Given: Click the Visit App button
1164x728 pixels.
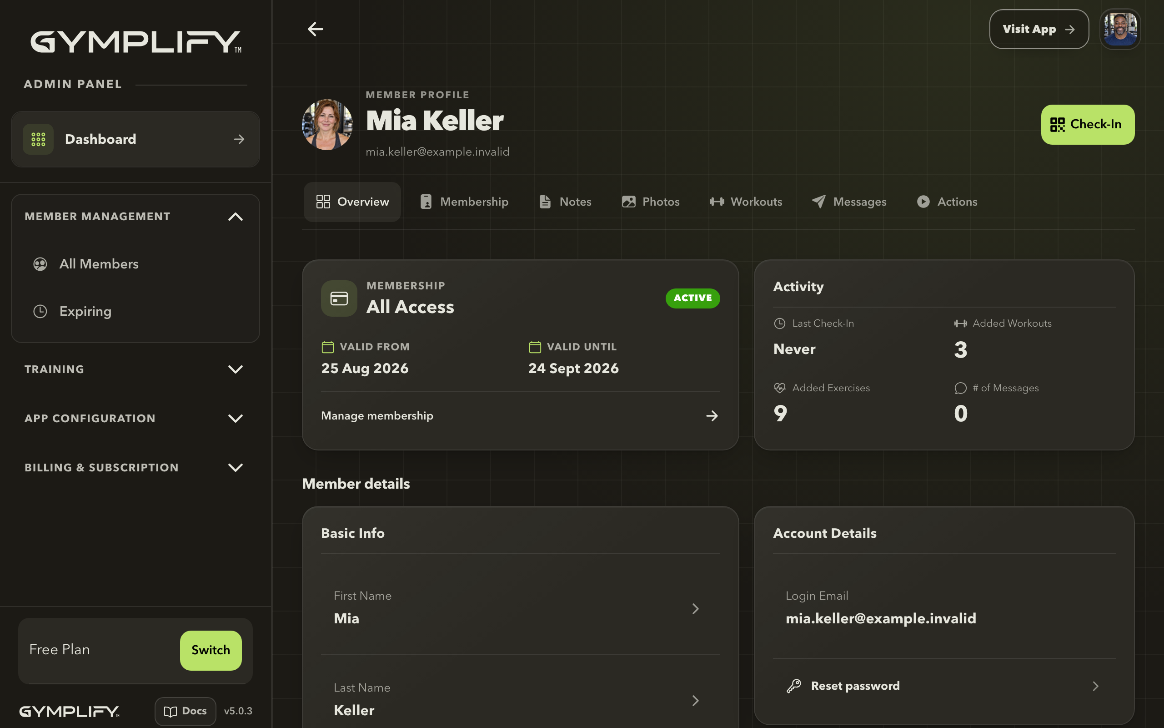Looking at the screenshot, I should [1039, 29].
